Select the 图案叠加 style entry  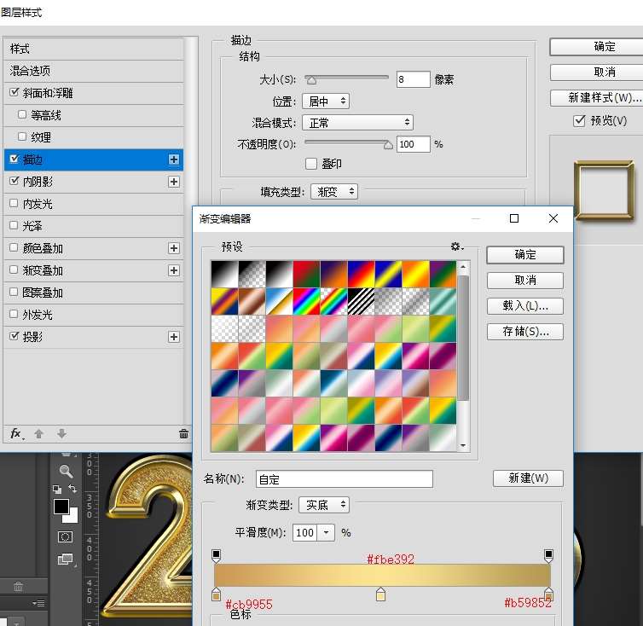coord(43,293)
